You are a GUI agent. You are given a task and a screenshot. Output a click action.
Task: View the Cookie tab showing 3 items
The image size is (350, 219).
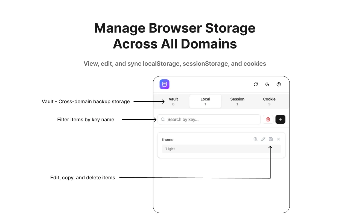point(269,101)
